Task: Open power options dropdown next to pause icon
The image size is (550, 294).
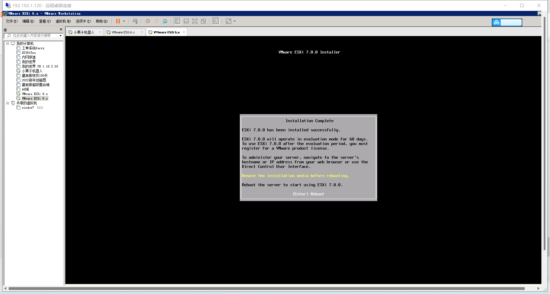Action: 124,21
